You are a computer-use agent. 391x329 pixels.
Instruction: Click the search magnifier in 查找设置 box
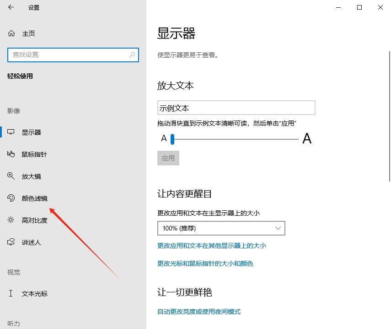tap(132, 55)
